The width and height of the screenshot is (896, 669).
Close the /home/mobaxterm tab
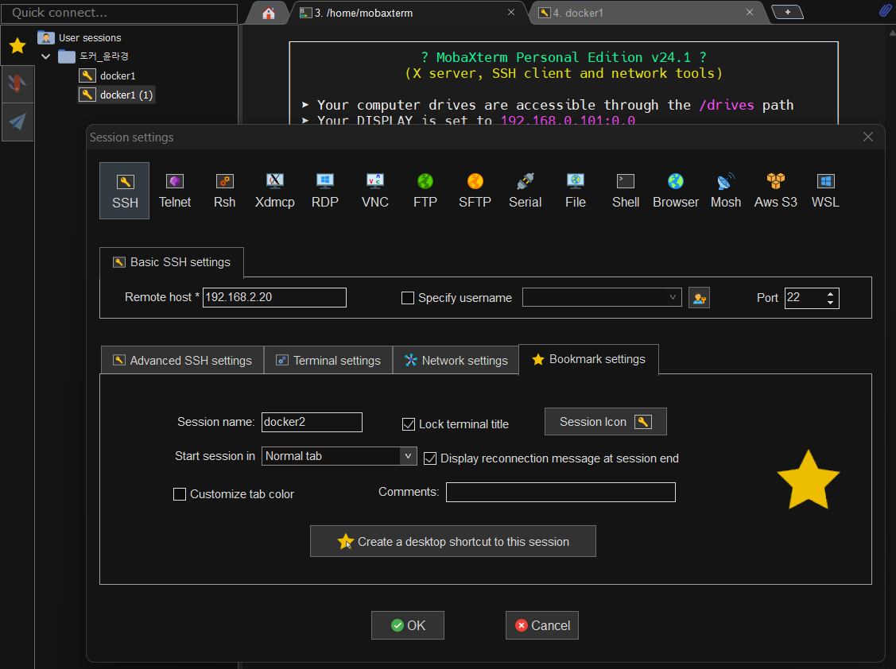pos(511,12)
